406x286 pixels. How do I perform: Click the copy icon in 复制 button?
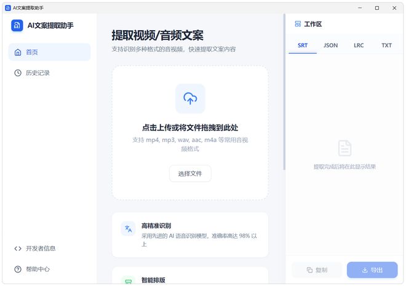309,270
